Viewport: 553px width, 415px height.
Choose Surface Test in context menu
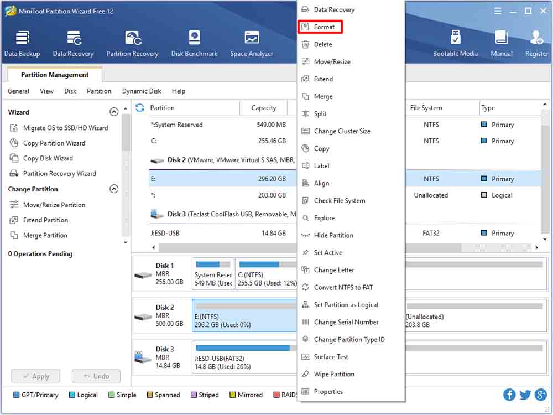pyautogui.click(x=351, y=356)
